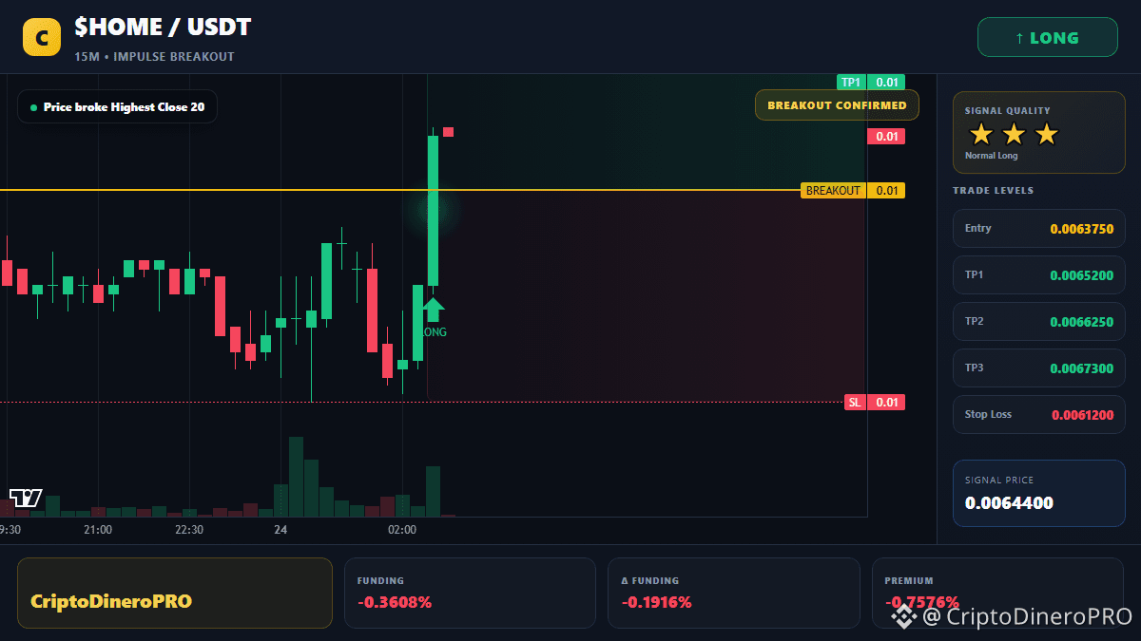The width and height of the screenshot is (1141, 641).
Task: Click the TP1 price label on chart
Action: pos(870,82)
